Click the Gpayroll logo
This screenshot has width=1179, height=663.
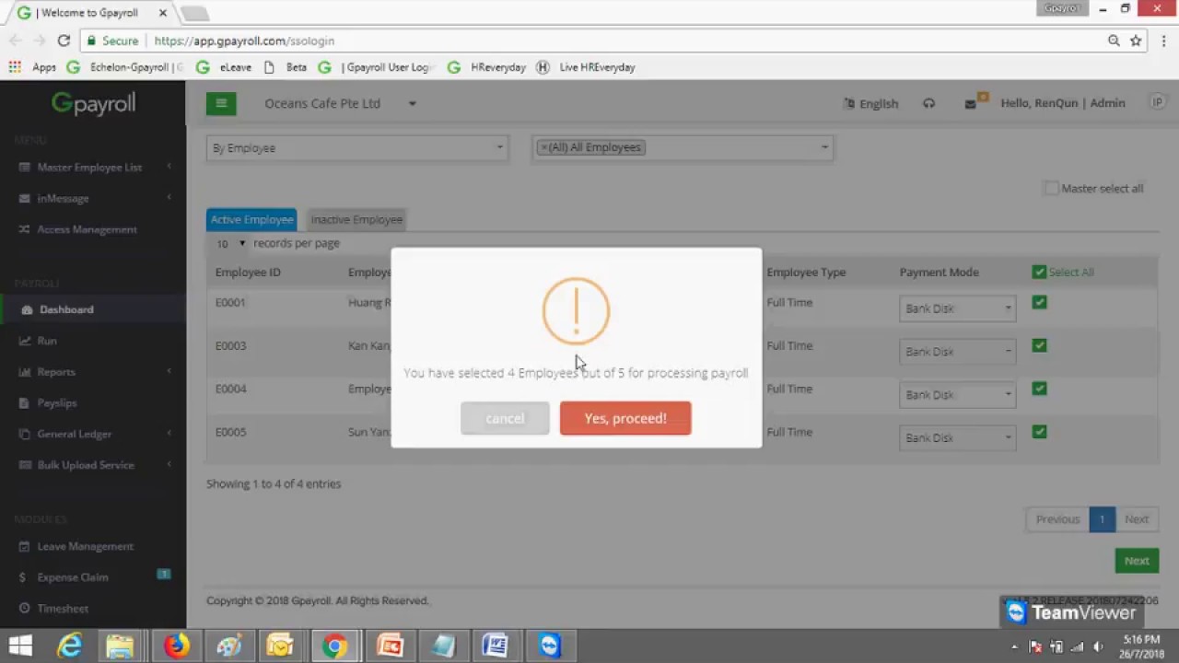(x=93, y=103)
